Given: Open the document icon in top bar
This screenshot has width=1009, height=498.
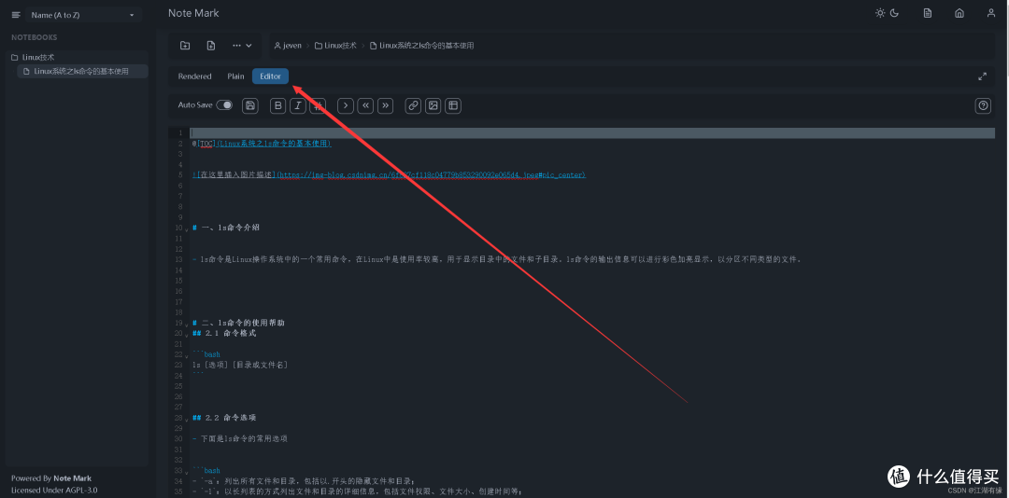Looking at the screenshot, I should point(928,13).
